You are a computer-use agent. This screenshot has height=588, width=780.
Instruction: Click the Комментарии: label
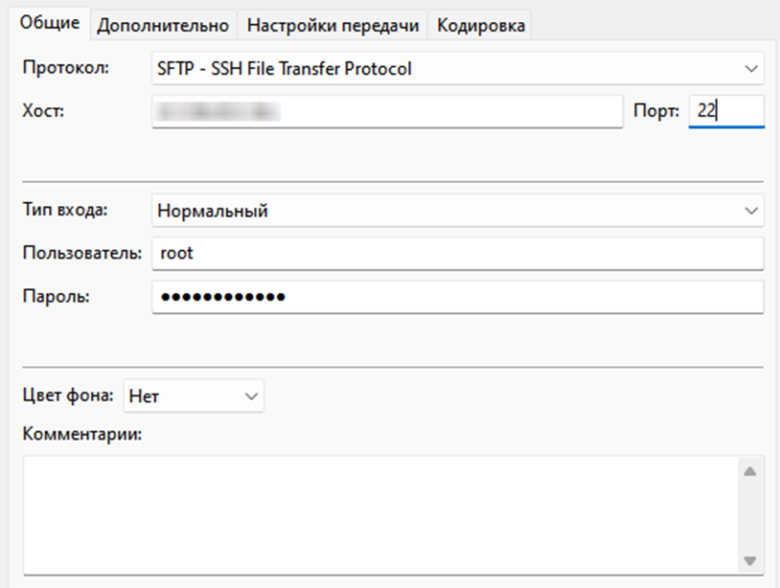[81, 435]
